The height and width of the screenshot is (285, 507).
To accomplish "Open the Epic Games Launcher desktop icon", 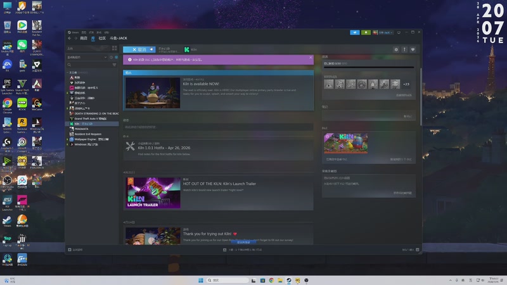I will click(7, 87).
